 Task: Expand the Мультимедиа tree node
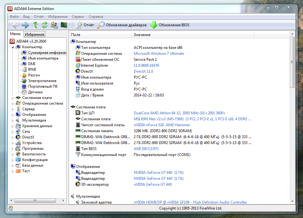click(13, 121)
